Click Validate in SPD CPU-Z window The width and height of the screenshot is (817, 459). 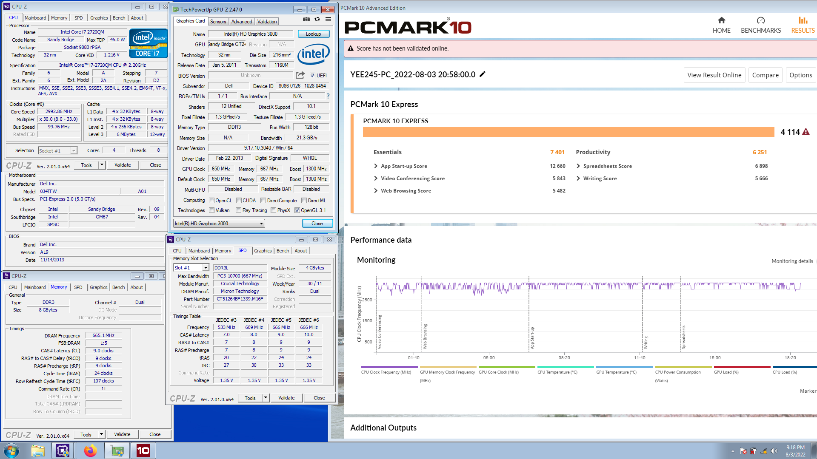[x=286, y=398]
